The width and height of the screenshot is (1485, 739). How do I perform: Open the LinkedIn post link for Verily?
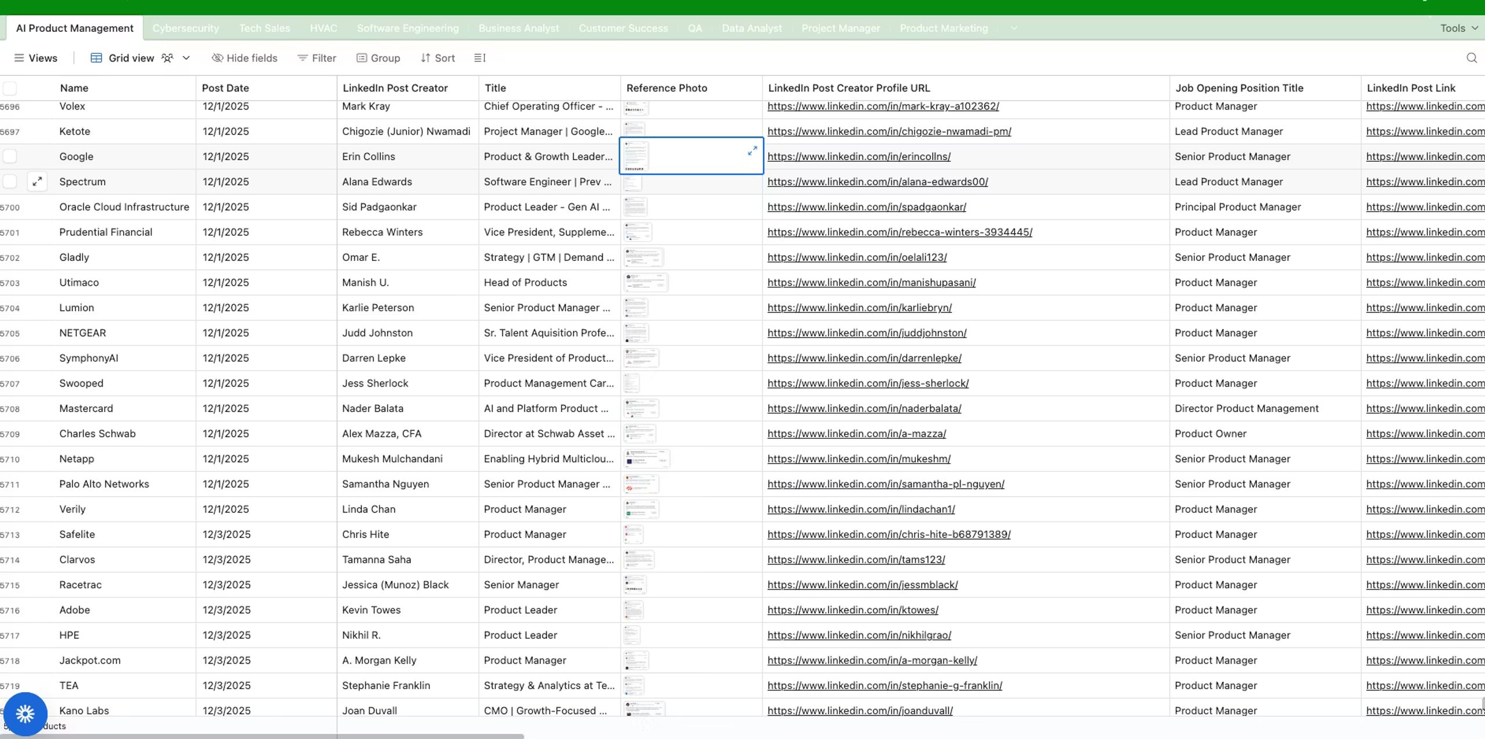pyautogui.click(x=1425, y=509)
